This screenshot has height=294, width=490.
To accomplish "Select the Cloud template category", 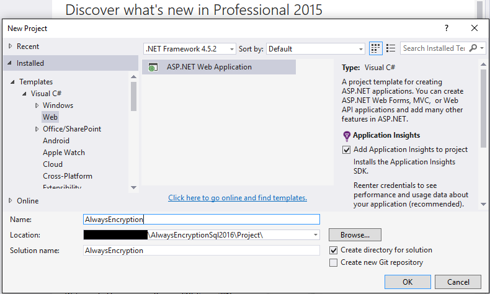I will tap(53, 164).
